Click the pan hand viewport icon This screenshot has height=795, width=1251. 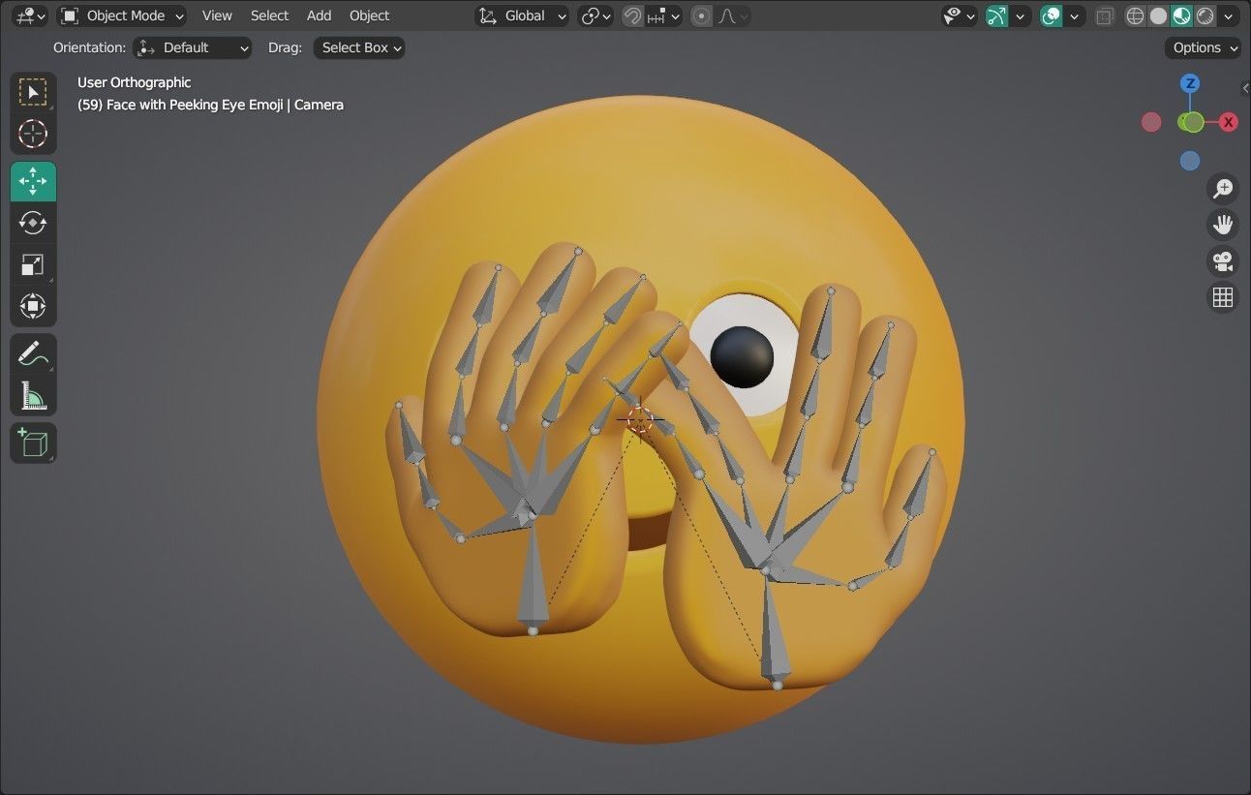pyautogui.click(x=1223, y=225)
